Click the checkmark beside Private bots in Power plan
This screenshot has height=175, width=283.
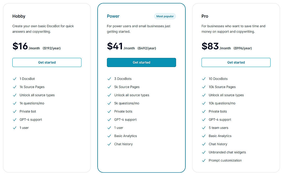(x=109, y=111)
